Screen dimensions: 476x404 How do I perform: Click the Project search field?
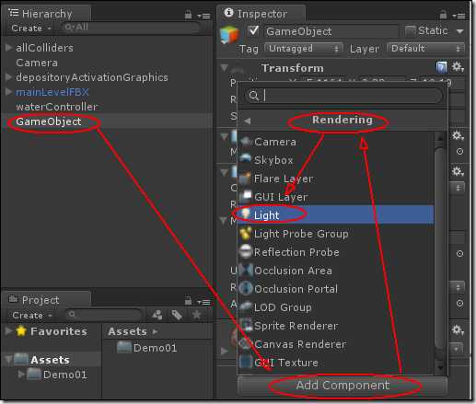point(104,315)
